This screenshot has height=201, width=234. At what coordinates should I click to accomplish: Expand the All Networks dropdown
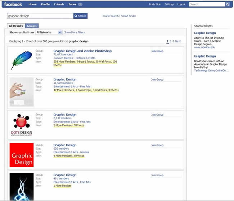(x=49, y=32)
